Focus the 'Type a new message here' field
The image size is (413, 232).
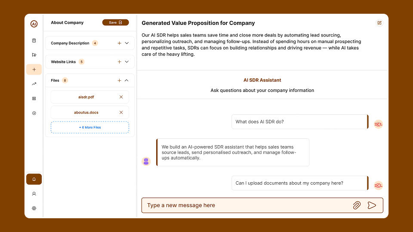click(245, 205)
